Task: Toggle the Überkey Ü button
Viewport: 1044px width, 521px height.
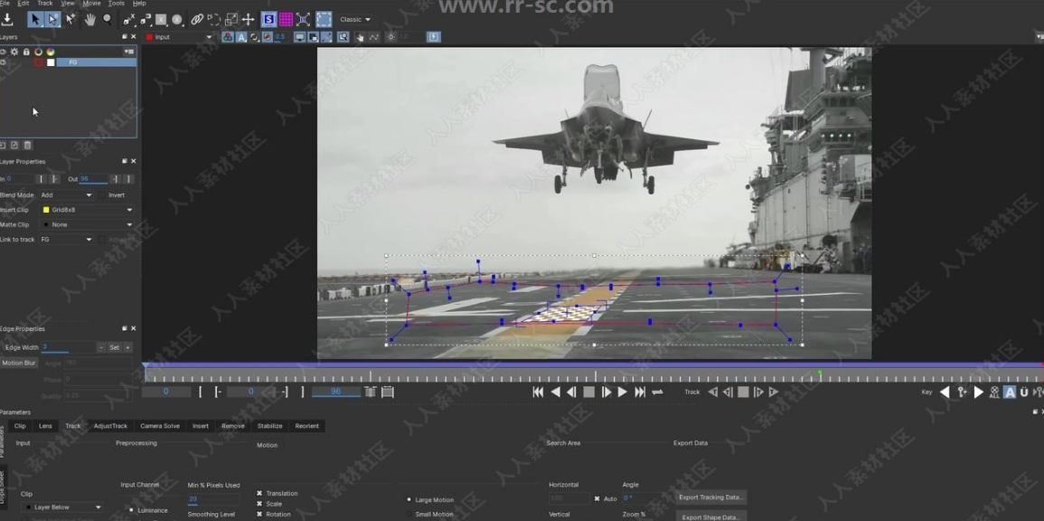Action: click(x=1025, y=393)
